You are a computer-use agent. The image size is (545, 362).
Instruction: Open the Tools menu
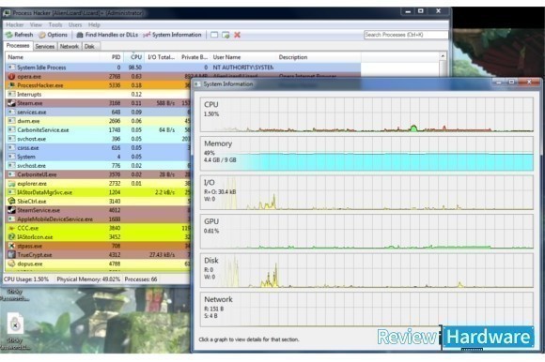click(x=55, y=25)
